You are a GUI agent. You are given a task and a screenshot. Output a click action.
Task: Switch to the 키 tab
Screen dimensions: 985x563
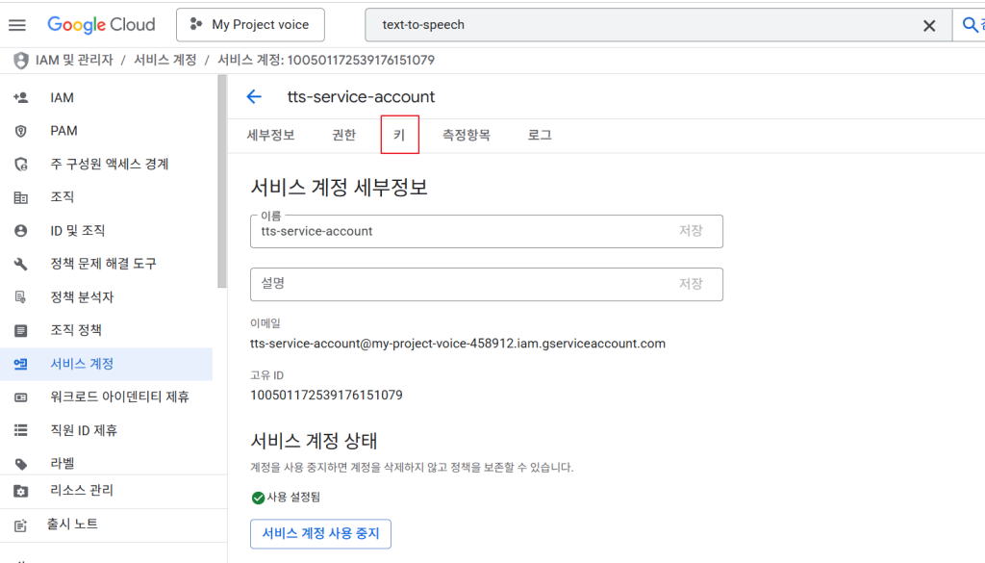coord(399,136)
